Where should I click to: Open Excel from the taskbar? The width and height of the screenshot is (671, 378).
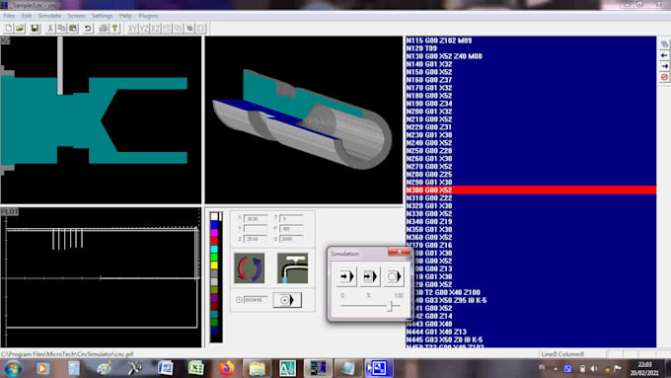[x=196, y=368]
